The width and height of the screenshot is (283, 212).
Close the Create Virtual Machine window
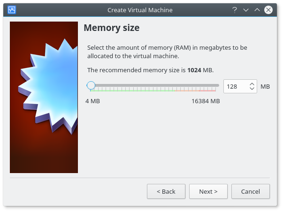pyautogui.click(x=268, y=10)
